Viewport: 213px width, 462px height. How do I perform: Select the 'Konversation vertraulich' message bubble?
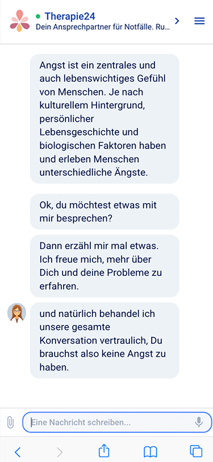click(x=105, y=340)
